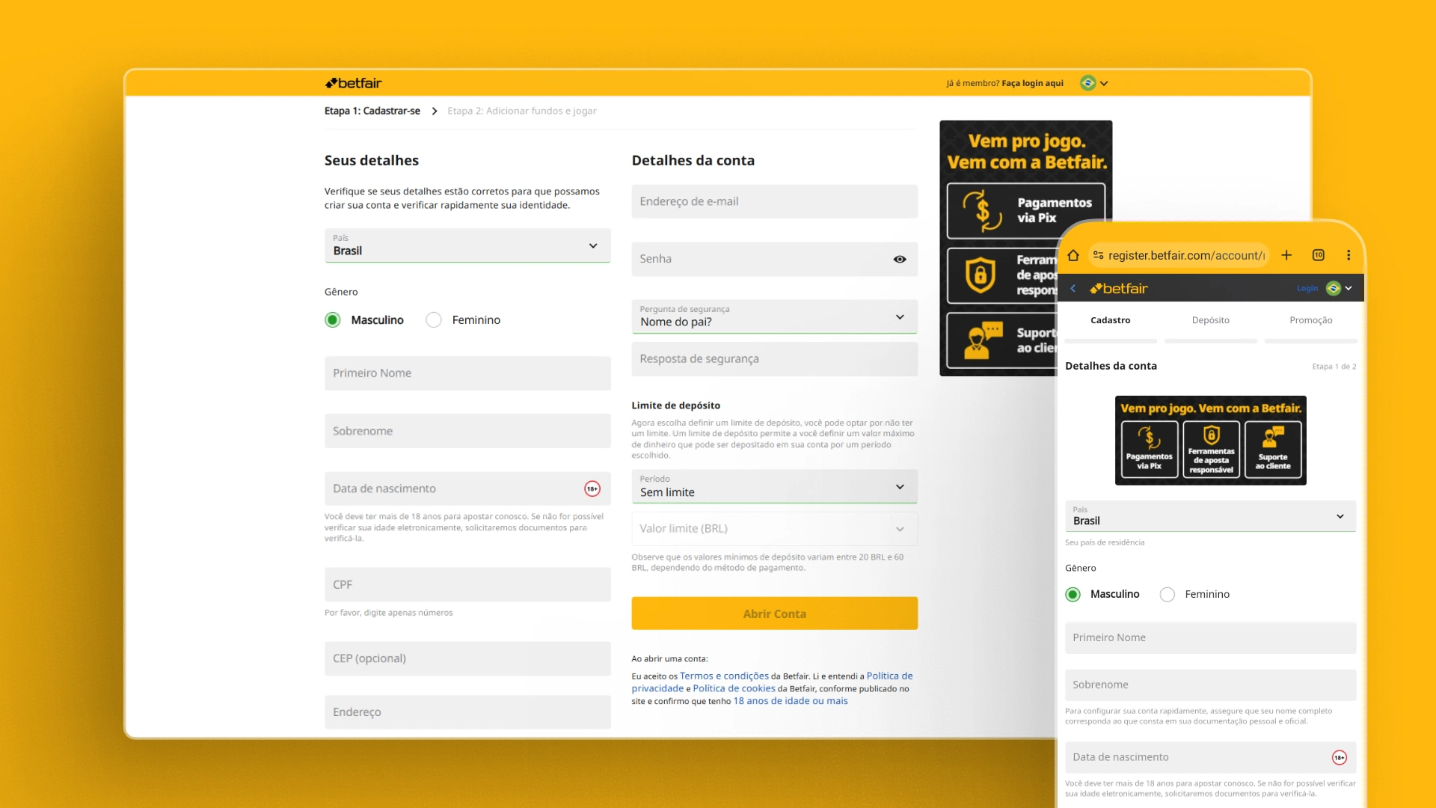The width and height of the screenshot is (1436, 808).
Task: Click the desktop Sobrenome field
Action: (467, 431)
